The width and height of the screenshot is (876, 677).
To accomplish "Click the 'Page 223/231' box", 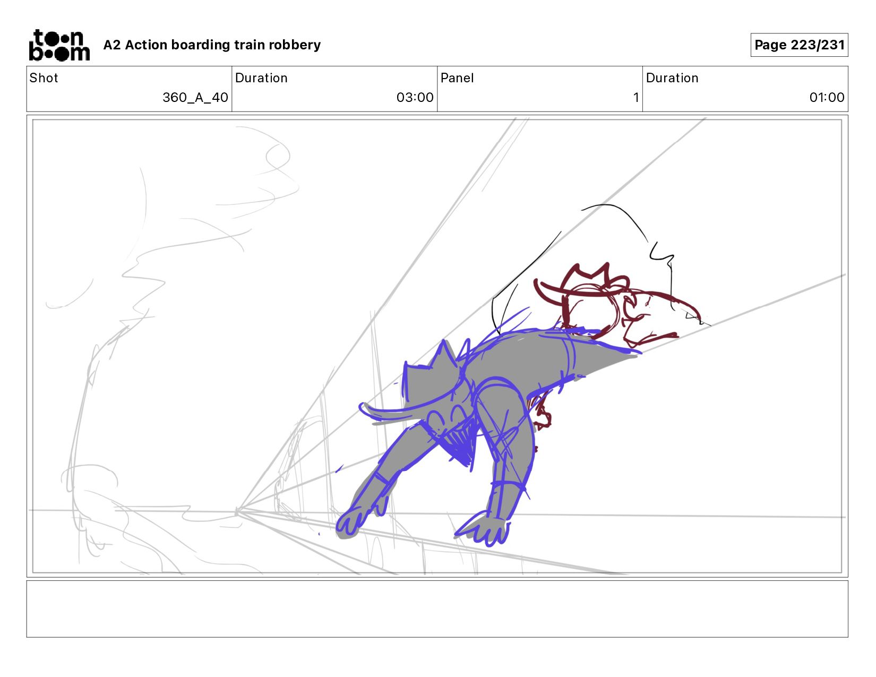I will click(x=799, y=45).
